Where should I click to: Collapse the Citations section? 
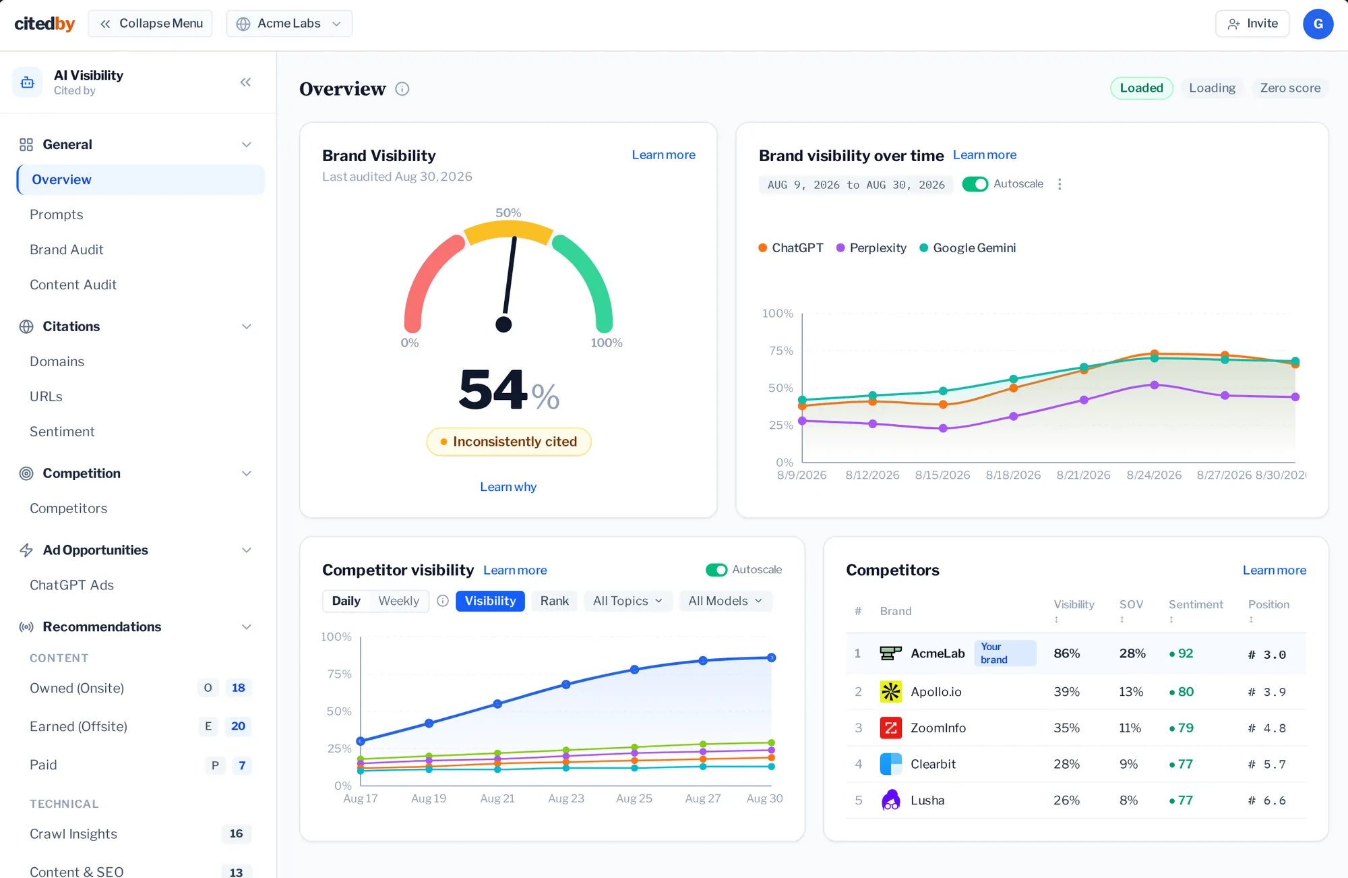(247, 327)
